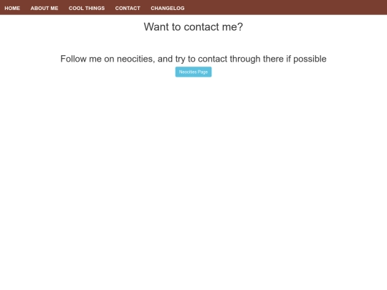
Task: Click the word 'ME' in the ABOUT ME link
Action: pos(54,8)
